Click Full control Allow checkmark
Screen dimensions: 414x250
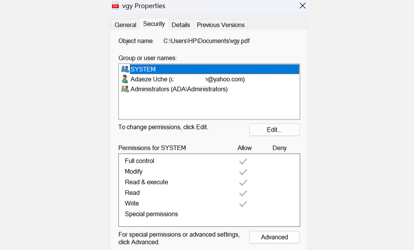243,161
